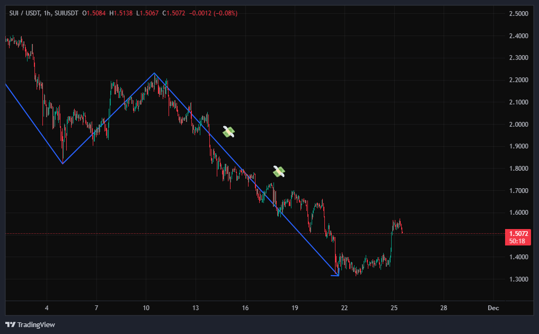Select the blue trend line peak near 2.2000
Image resolution: width=539 pixels, height=334 pixels.
pyautogui.click(x=154, y=73)
